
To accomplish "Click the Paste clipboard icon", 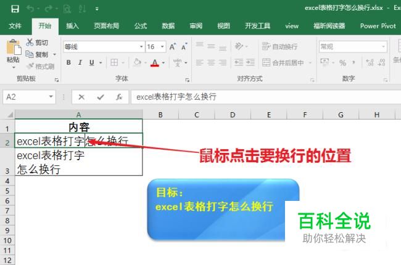I will tap(14, 47).
